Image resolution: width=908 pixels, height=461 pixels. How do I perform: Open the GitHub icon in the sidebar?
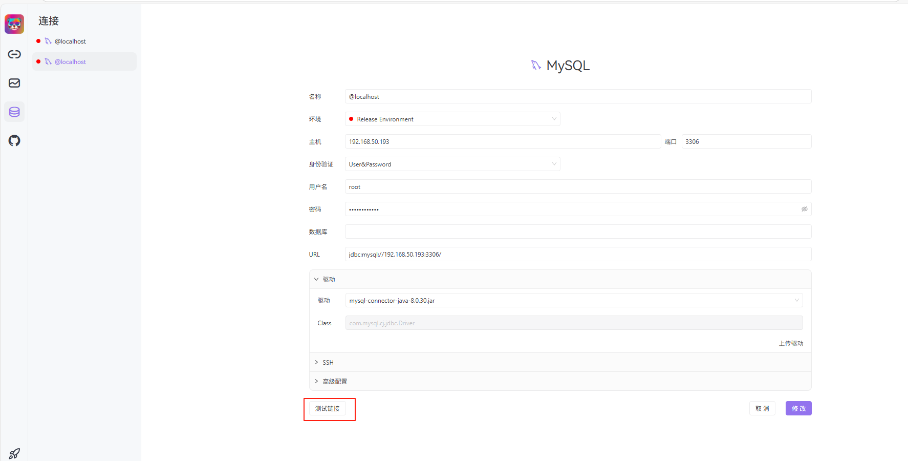click(14, 140)
